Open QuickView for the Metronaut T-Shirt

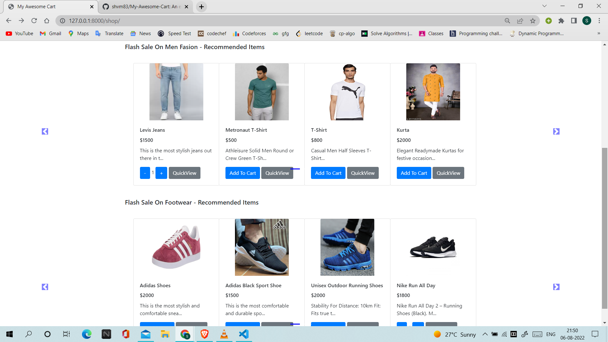point(277,173)
